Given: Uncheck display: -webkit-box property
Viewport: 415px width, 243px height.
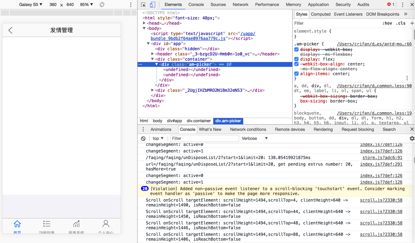Looking at the screenshot, I should pos(296,49).
